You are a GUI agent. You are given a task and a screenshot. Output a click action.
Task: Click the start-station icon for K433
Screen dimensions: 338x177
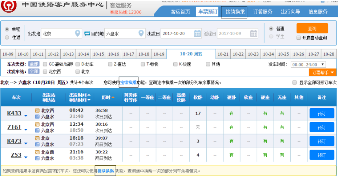(x=37, y=111)
